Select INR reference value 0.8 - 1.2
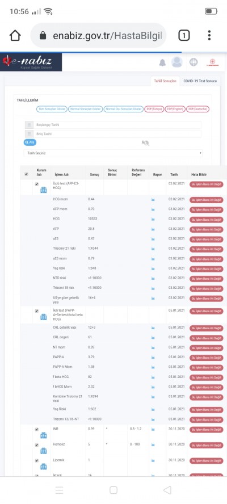 (x=136, y=429)
